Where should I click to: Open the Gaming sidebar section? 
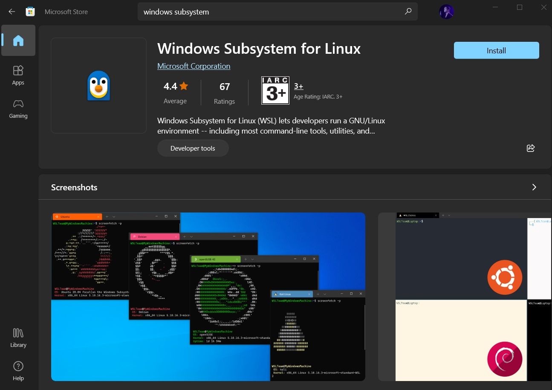[18, 109]
